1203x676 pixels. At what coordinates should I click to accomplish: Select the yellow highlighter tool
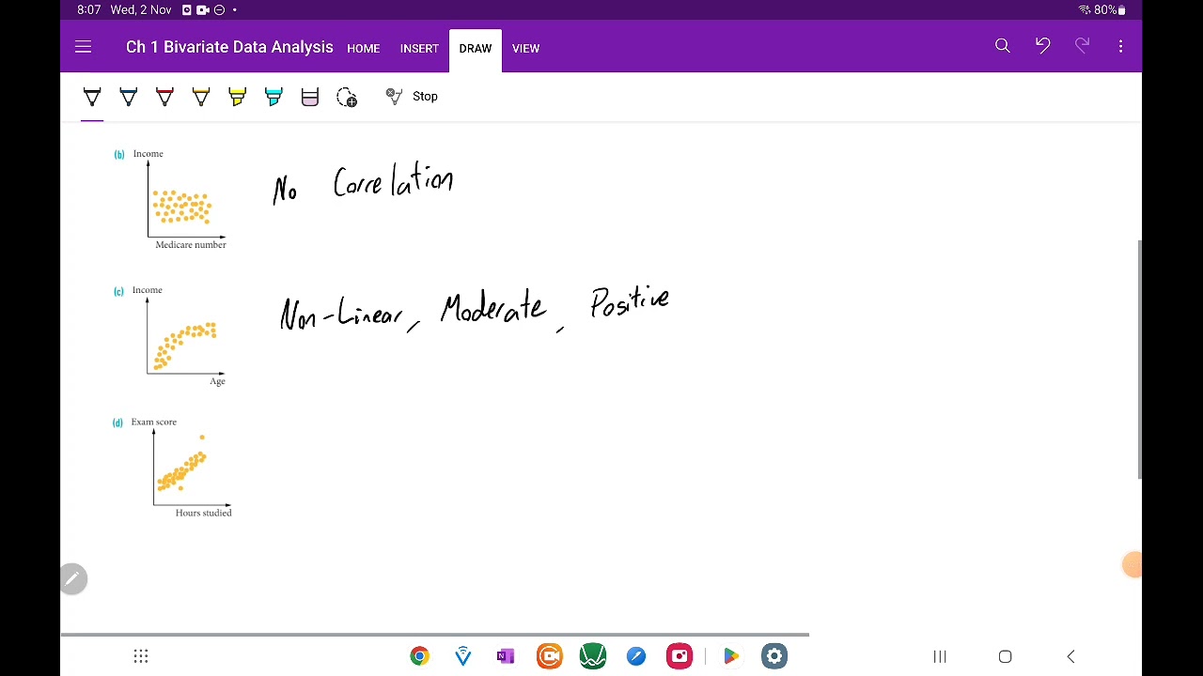[x=237, y=97]
